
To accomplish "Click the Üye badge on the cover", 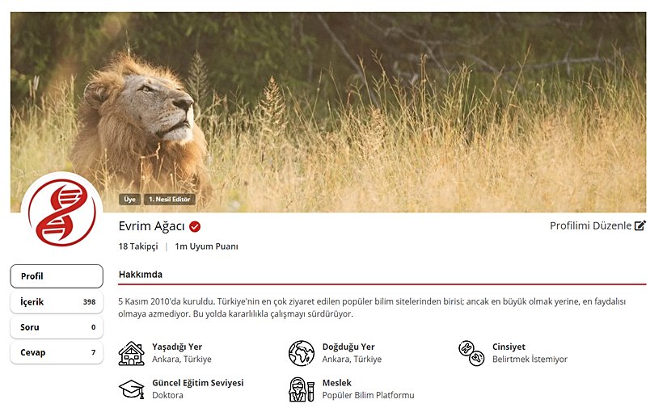I will [x=129, y=200].
